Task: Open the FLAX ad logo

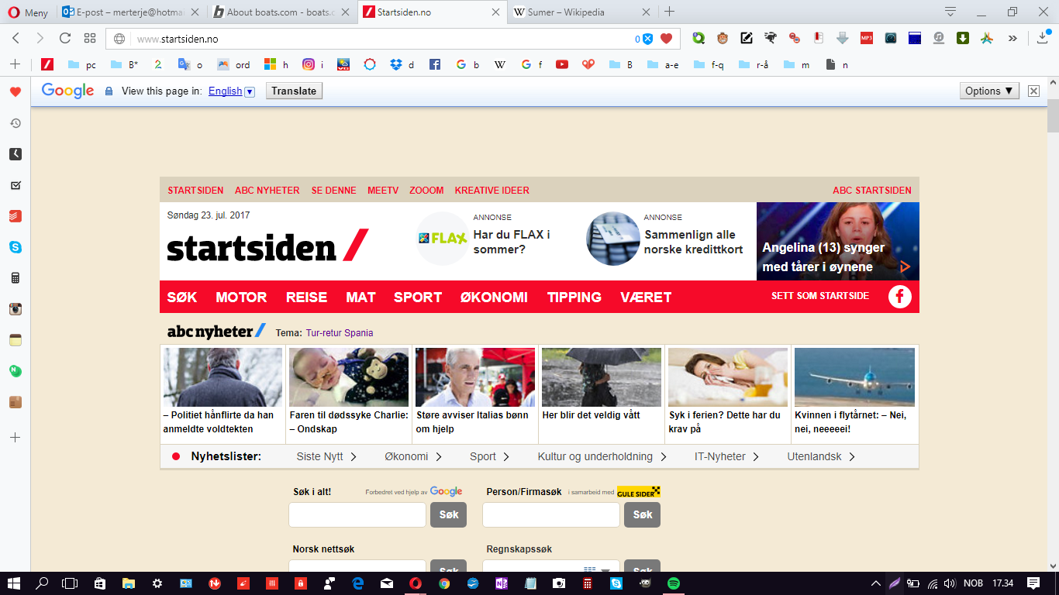Action: click(x=443, y=239)
